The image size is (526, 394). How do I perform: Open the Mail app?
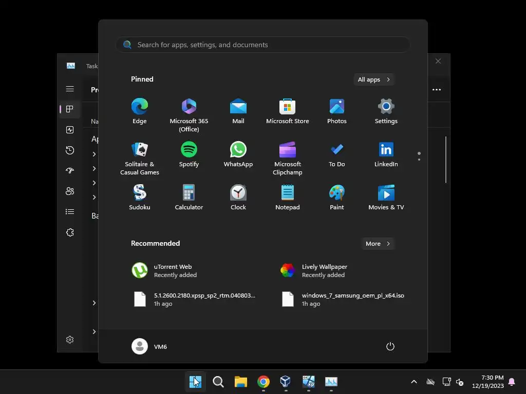pos(238,111)
